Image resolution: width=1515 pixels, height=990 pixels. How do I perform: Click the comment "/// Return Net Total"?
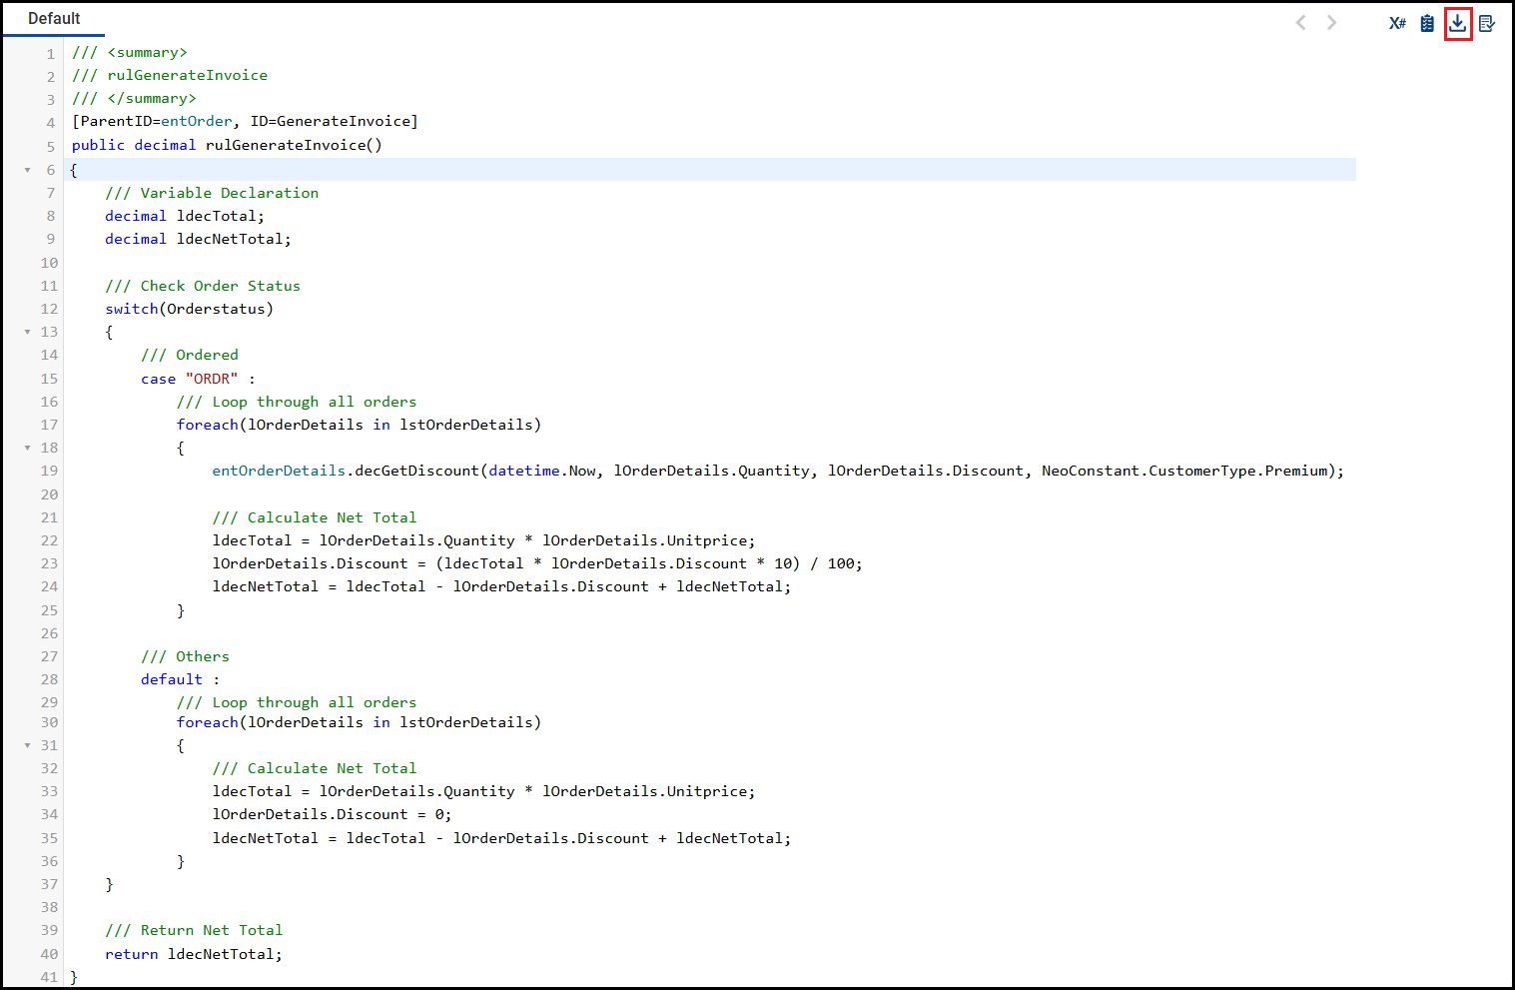pyautogui.click(x=194, y=930)
